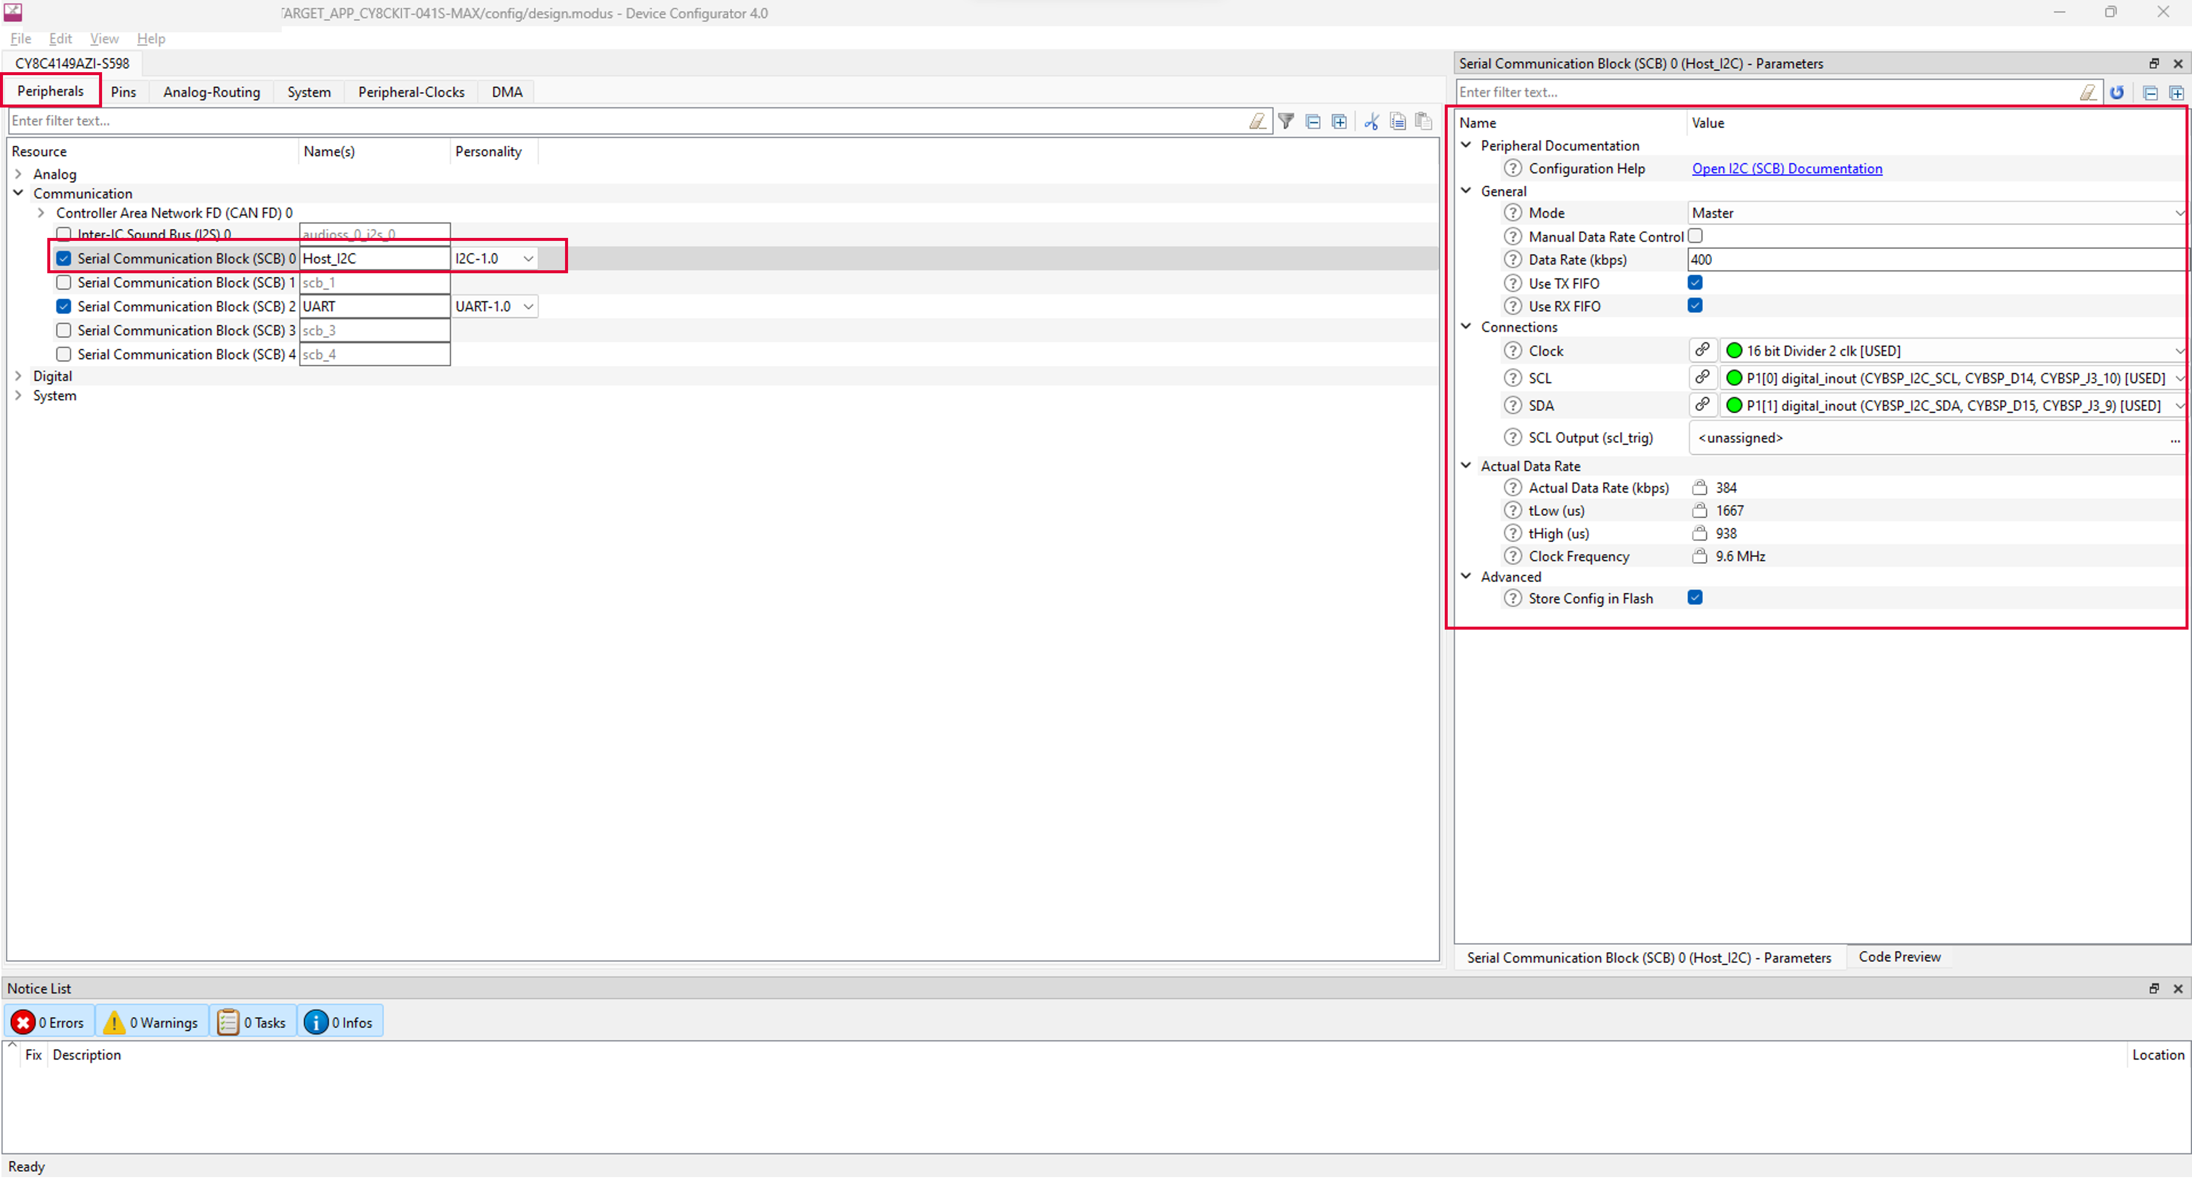Screen dimensions: 2192x1204
Task: Open the File menu
Action: click(x=20, y=38)
